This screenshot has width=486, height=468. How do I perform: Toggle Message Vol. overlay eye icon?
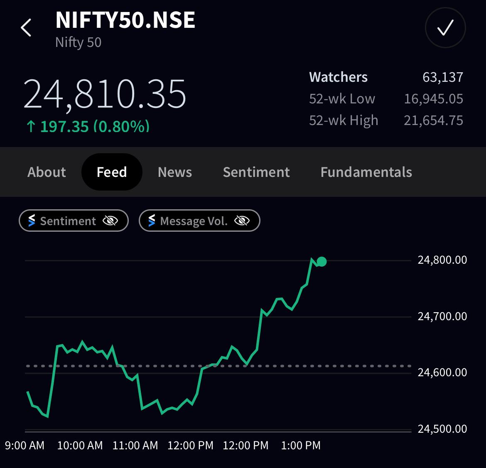pyautogui.click(x=242, y=221)
